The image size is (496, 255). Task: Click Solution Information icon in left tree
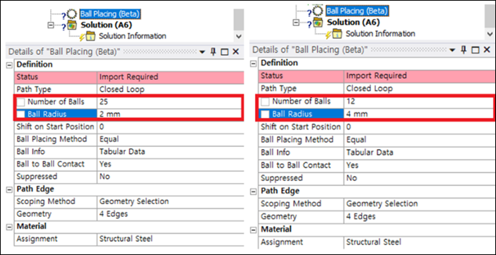pyautogui.click(x=90, y=36)
